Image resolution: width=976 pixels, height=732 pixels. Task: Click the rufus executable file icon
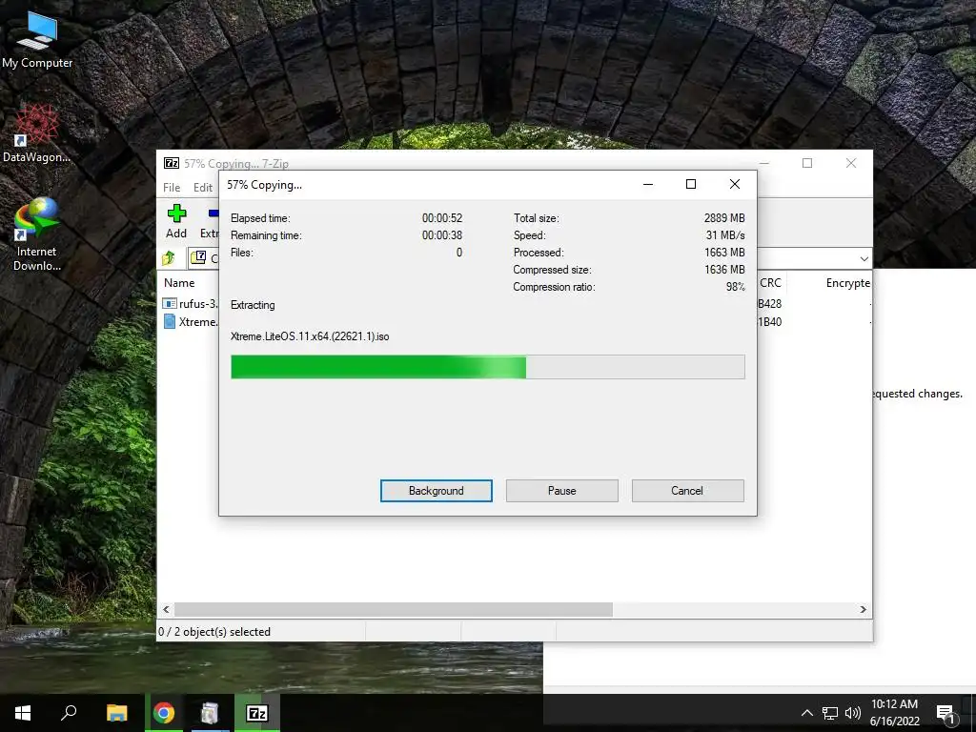(170, 304)
